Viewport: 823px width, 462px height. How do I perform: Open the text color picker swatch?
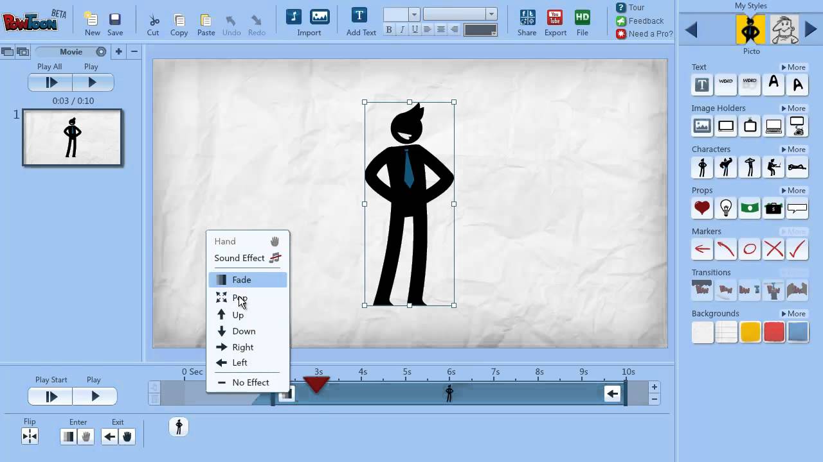pos(480,30)
